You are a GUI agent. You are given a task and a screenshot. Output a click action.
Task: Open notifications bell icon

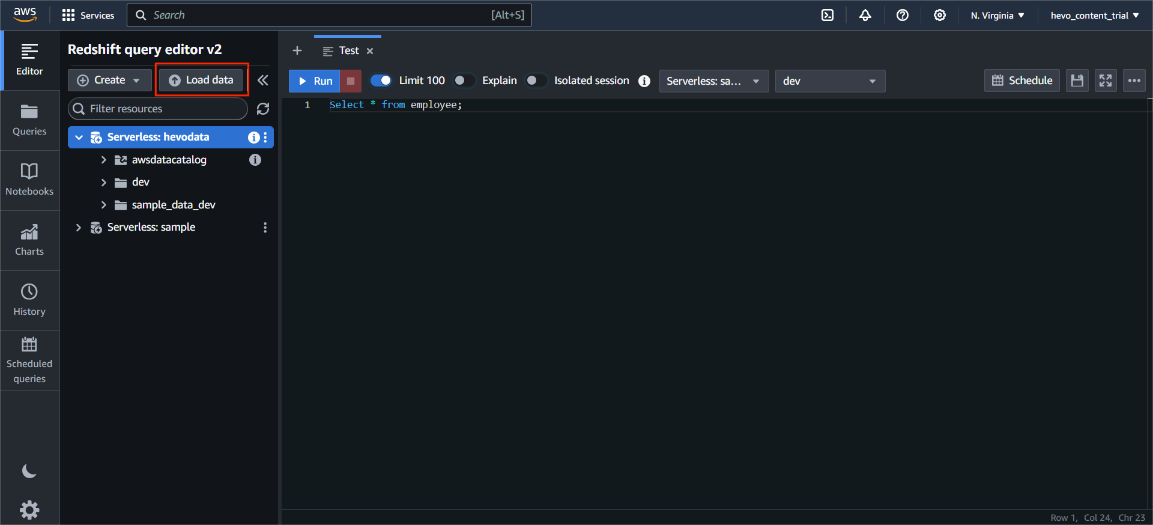(x=865, y=15)
